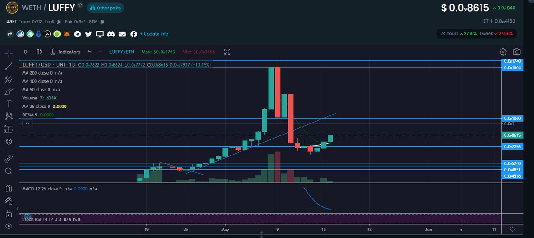Expand the left drawing toolbar handle

[17, 209]
